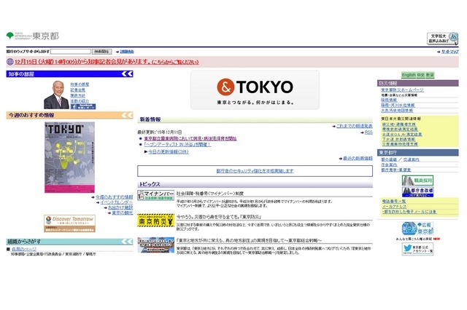Screen dimensions: 467x310
Task: Click the 東京と地方が共に栄える topic heading
Action: point(249,241)
